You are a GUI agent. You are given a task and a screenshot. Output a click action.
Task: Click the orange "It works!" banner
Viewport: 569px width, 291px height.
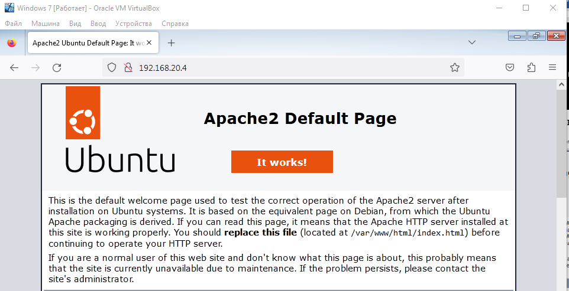[x=282, y=162]
